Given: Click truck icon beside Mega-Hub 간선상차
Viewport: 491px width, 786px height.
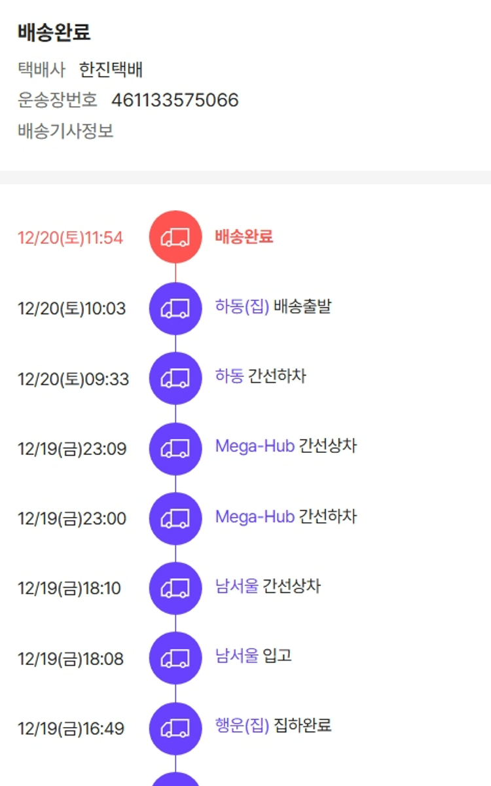Looking at the screenshot, I should pos(175,448).
